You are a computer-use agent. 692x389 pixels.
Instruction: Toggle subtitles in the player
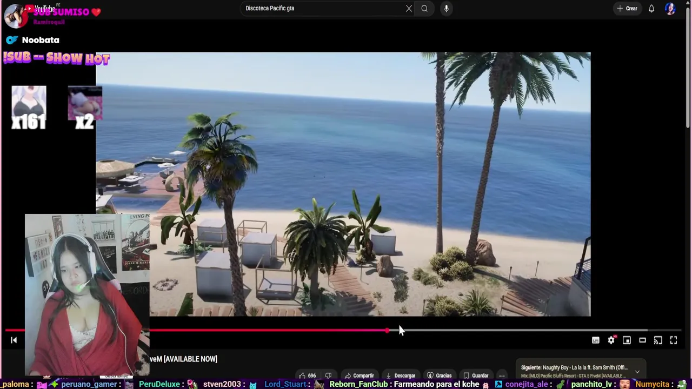coord(595,340)
